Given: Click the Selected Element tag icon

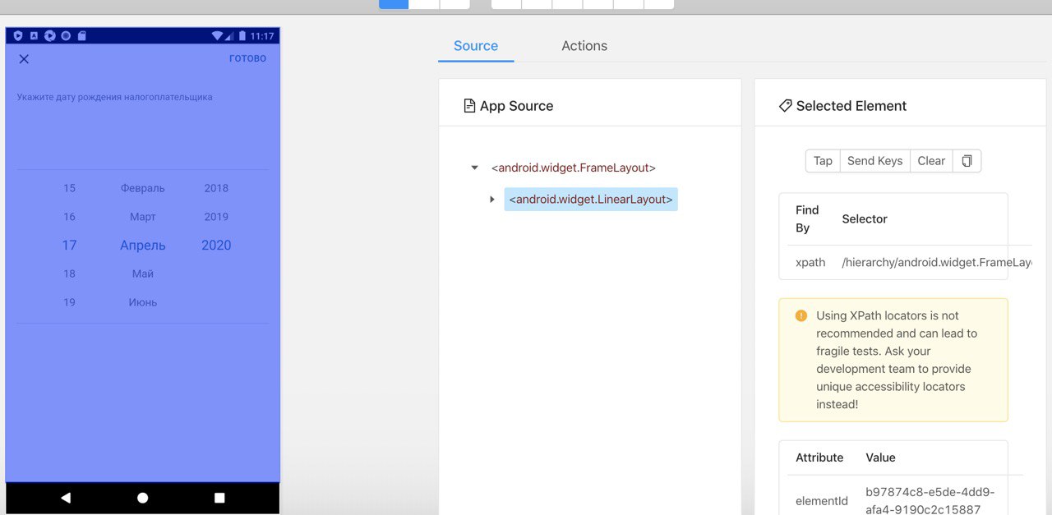Looking at the screenshot, I should [785, 106].
